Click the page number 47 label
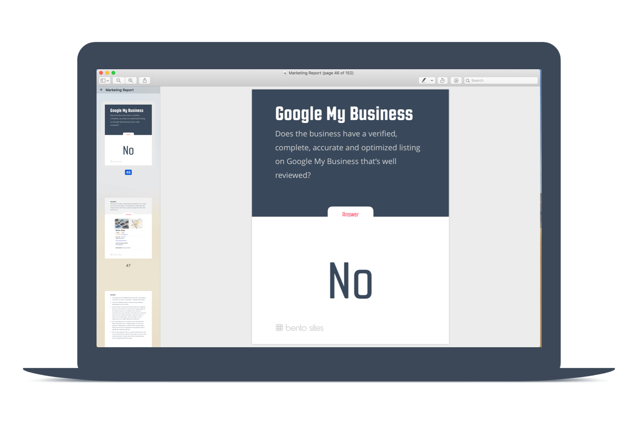The height and width of the screenshot is (425, 638). tap(128, 266)
